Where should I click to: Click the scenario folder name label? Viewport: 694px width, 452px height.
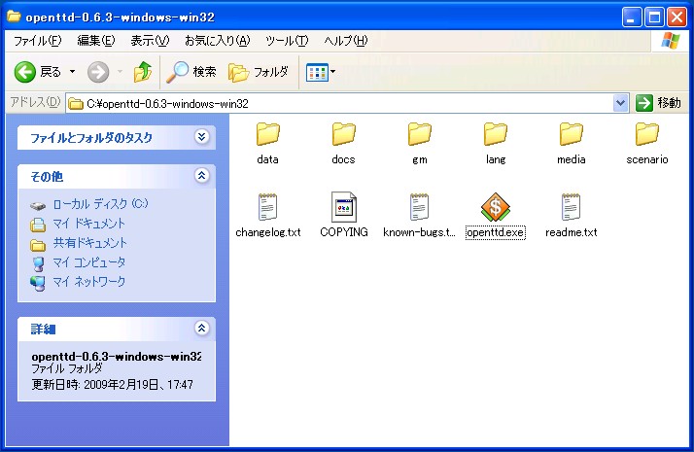click(x=646, y=159)
